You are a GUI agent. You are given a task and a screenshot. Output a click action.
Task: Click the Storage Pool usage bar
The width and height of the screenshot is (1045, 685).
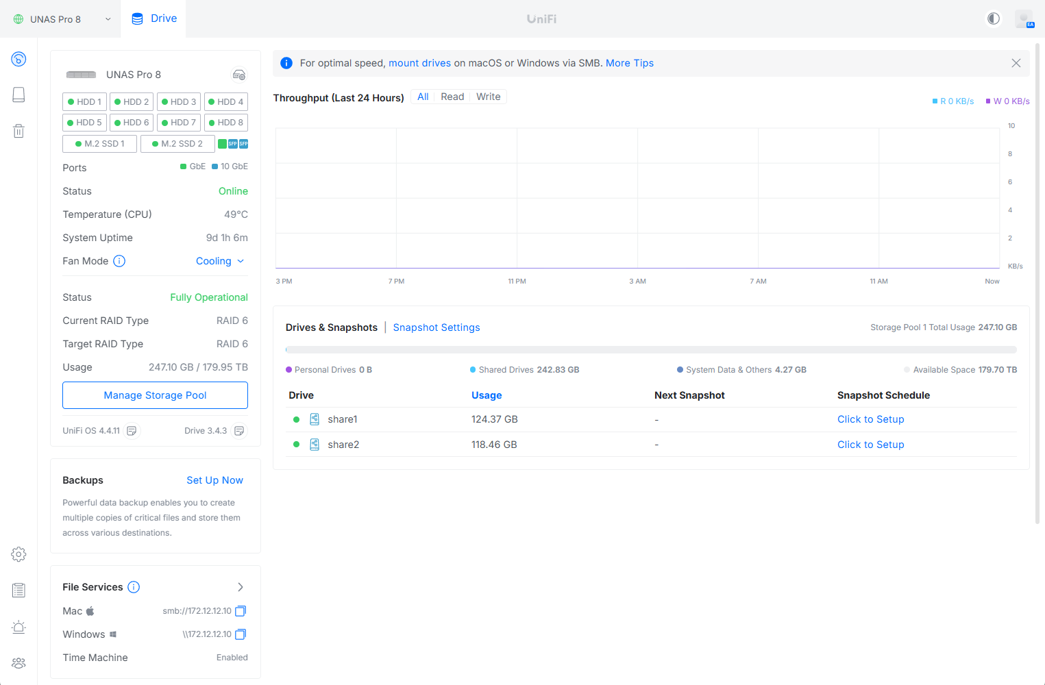coord(650,349)
